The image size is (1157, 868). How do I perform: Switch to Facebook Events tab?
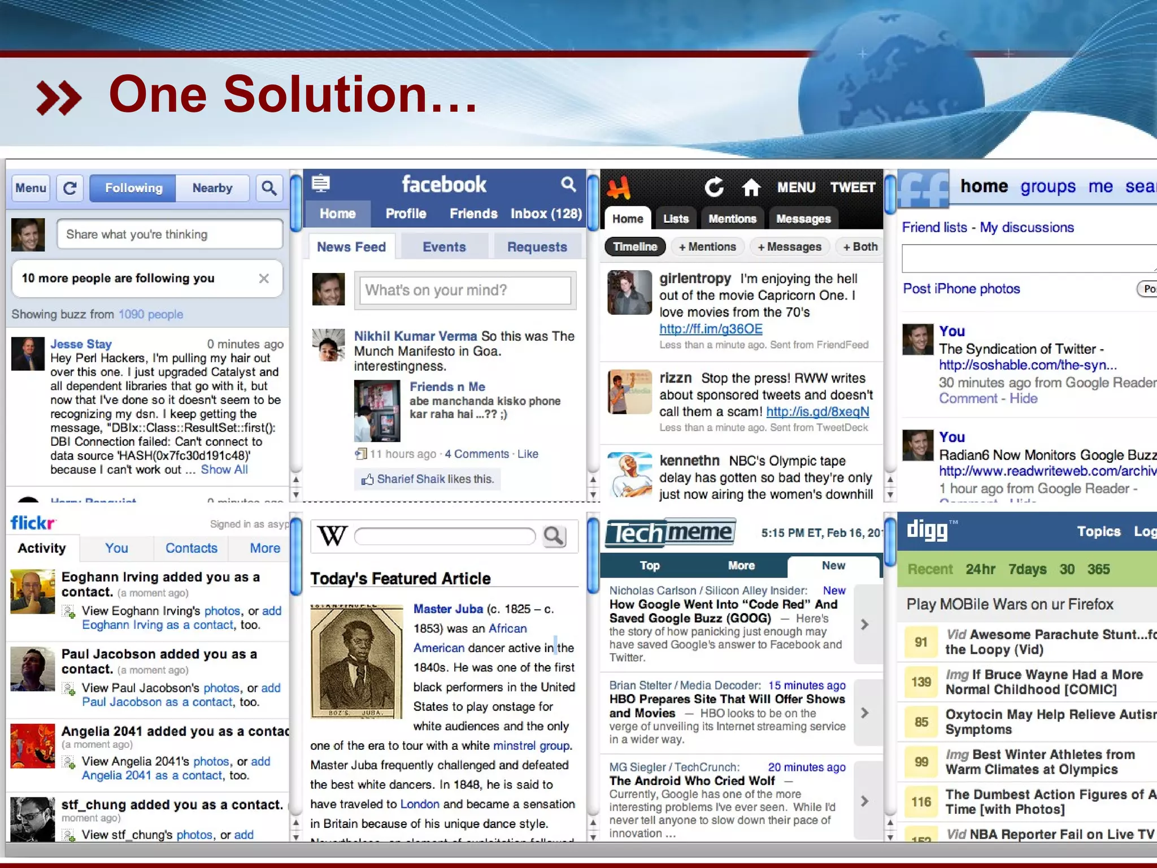pyautogui.click(x=444, y=247)
